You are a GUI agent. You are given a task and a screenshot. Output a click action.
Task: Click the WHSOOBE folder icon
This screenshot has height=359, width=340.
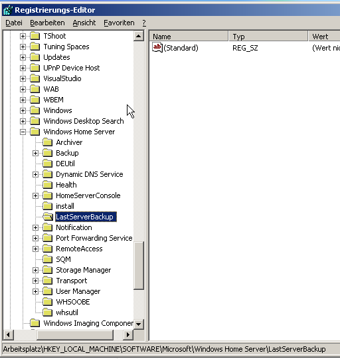[x=48, y=302]
